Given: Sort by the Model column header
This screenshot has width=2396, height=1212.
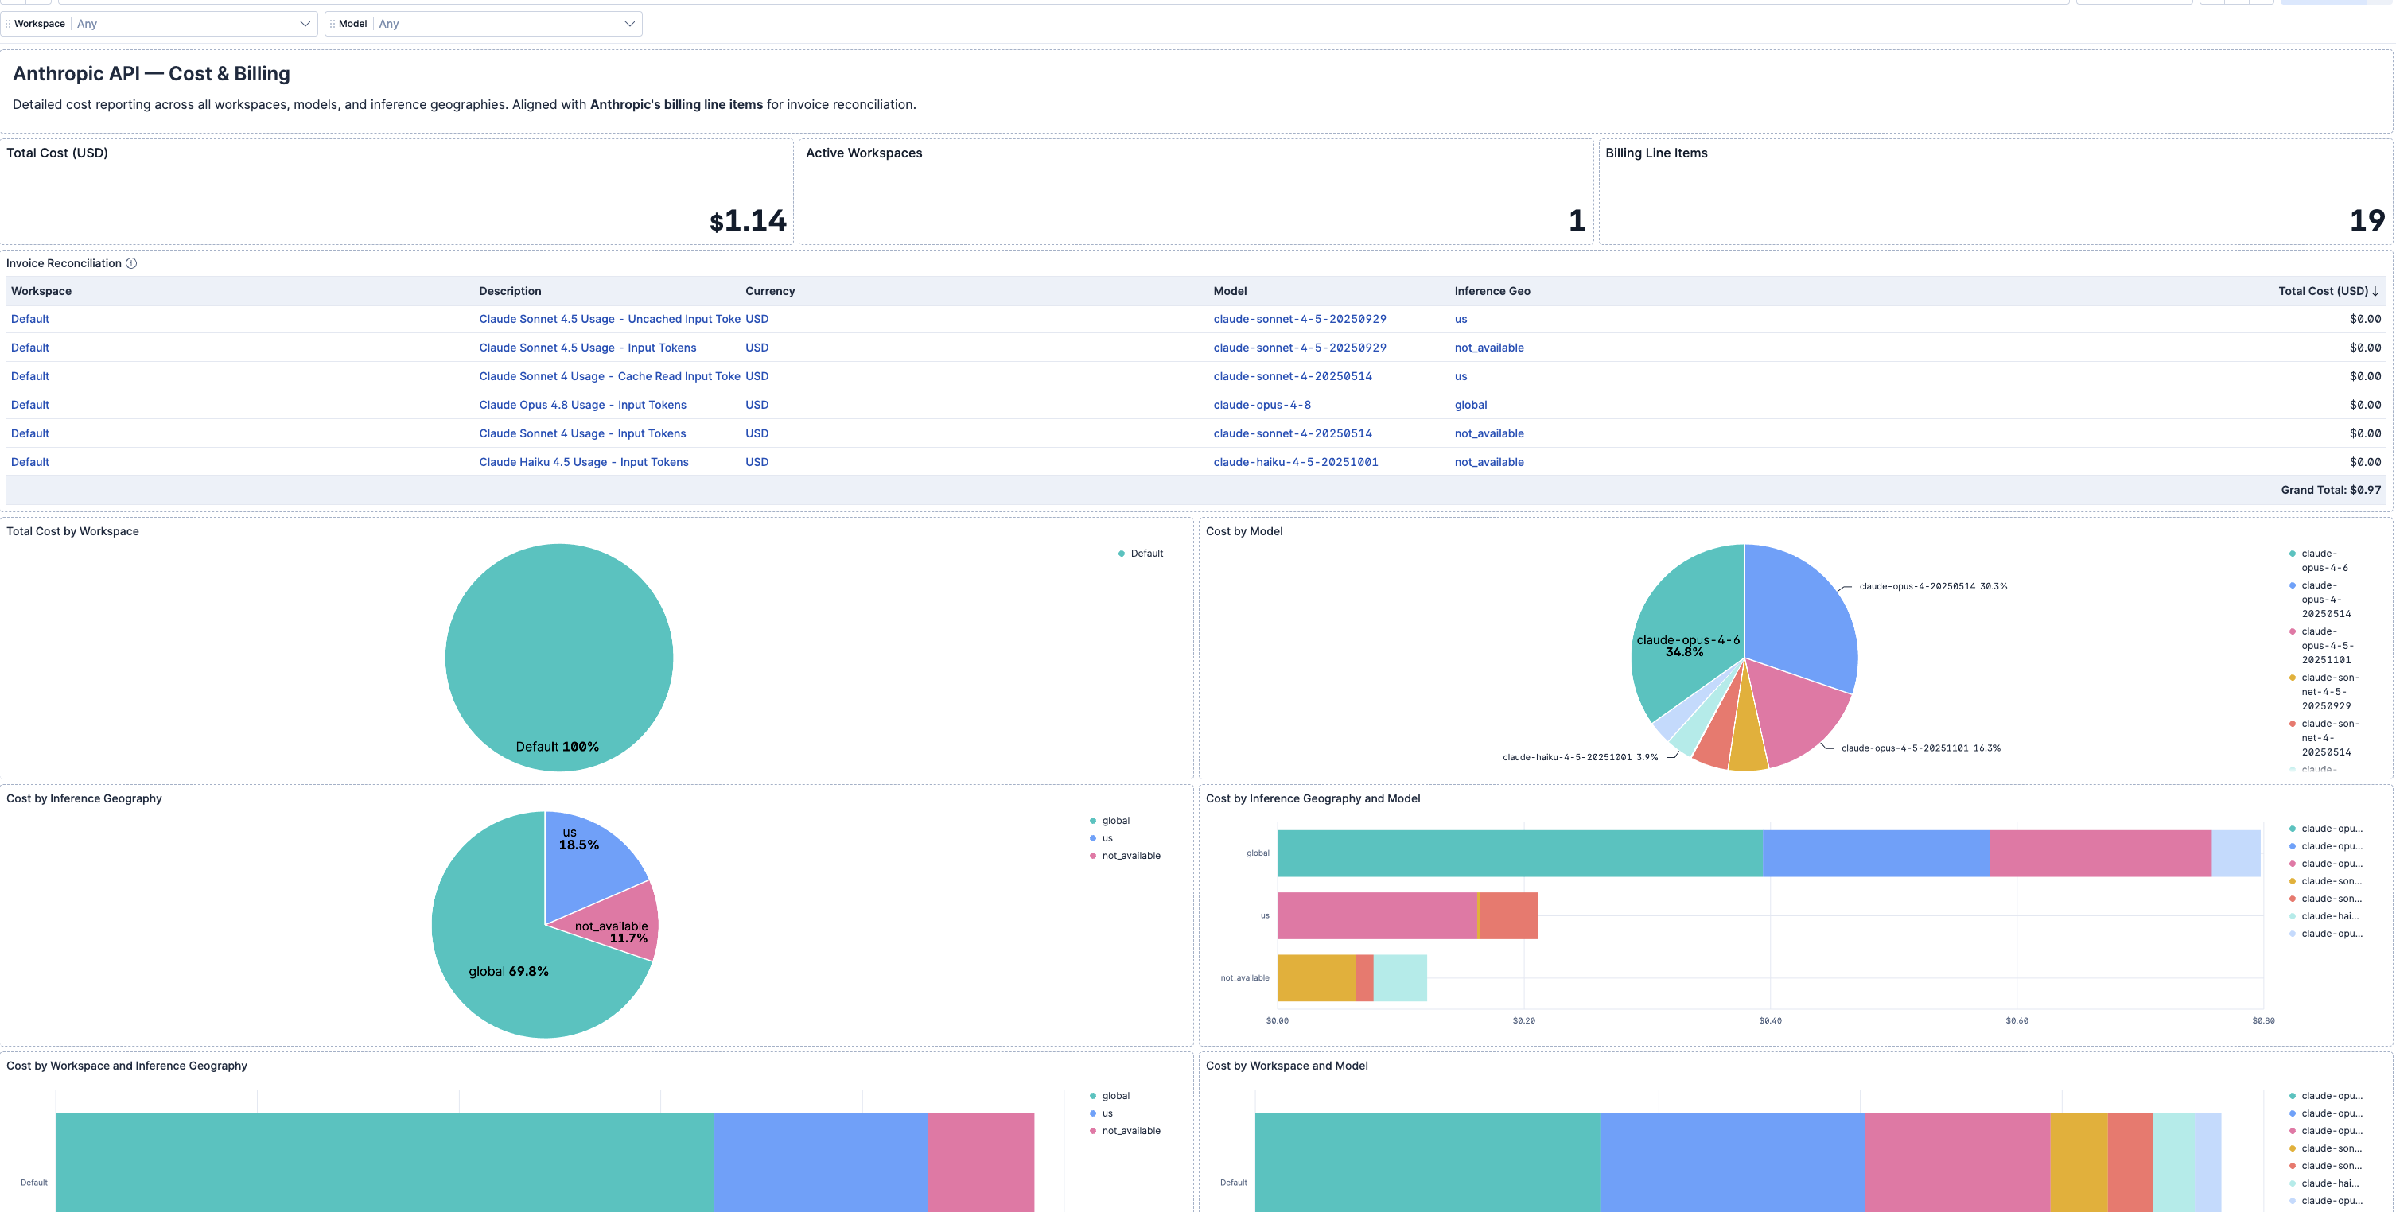Looking at the screenshot, I should tap(1230, 291).
